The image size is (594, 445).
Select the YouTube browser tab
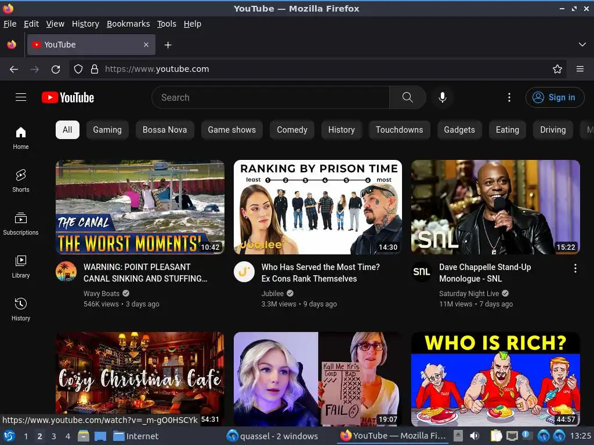tap(91, 45)
